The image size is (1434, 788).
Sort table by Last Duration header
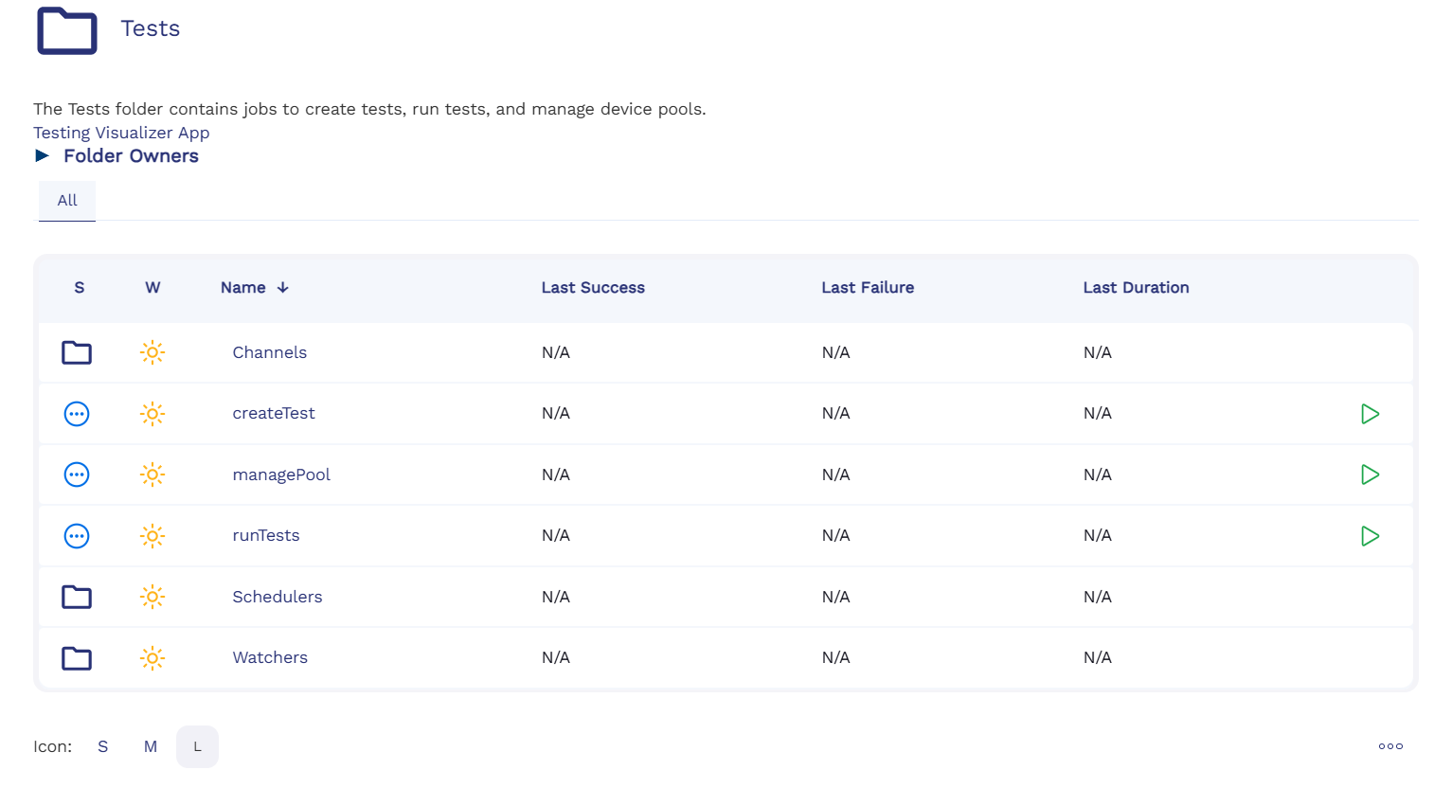tap(1136, 288)
